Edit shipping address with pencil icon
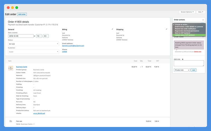The width and height of the screenshot is (211, 131). [166, 29]
